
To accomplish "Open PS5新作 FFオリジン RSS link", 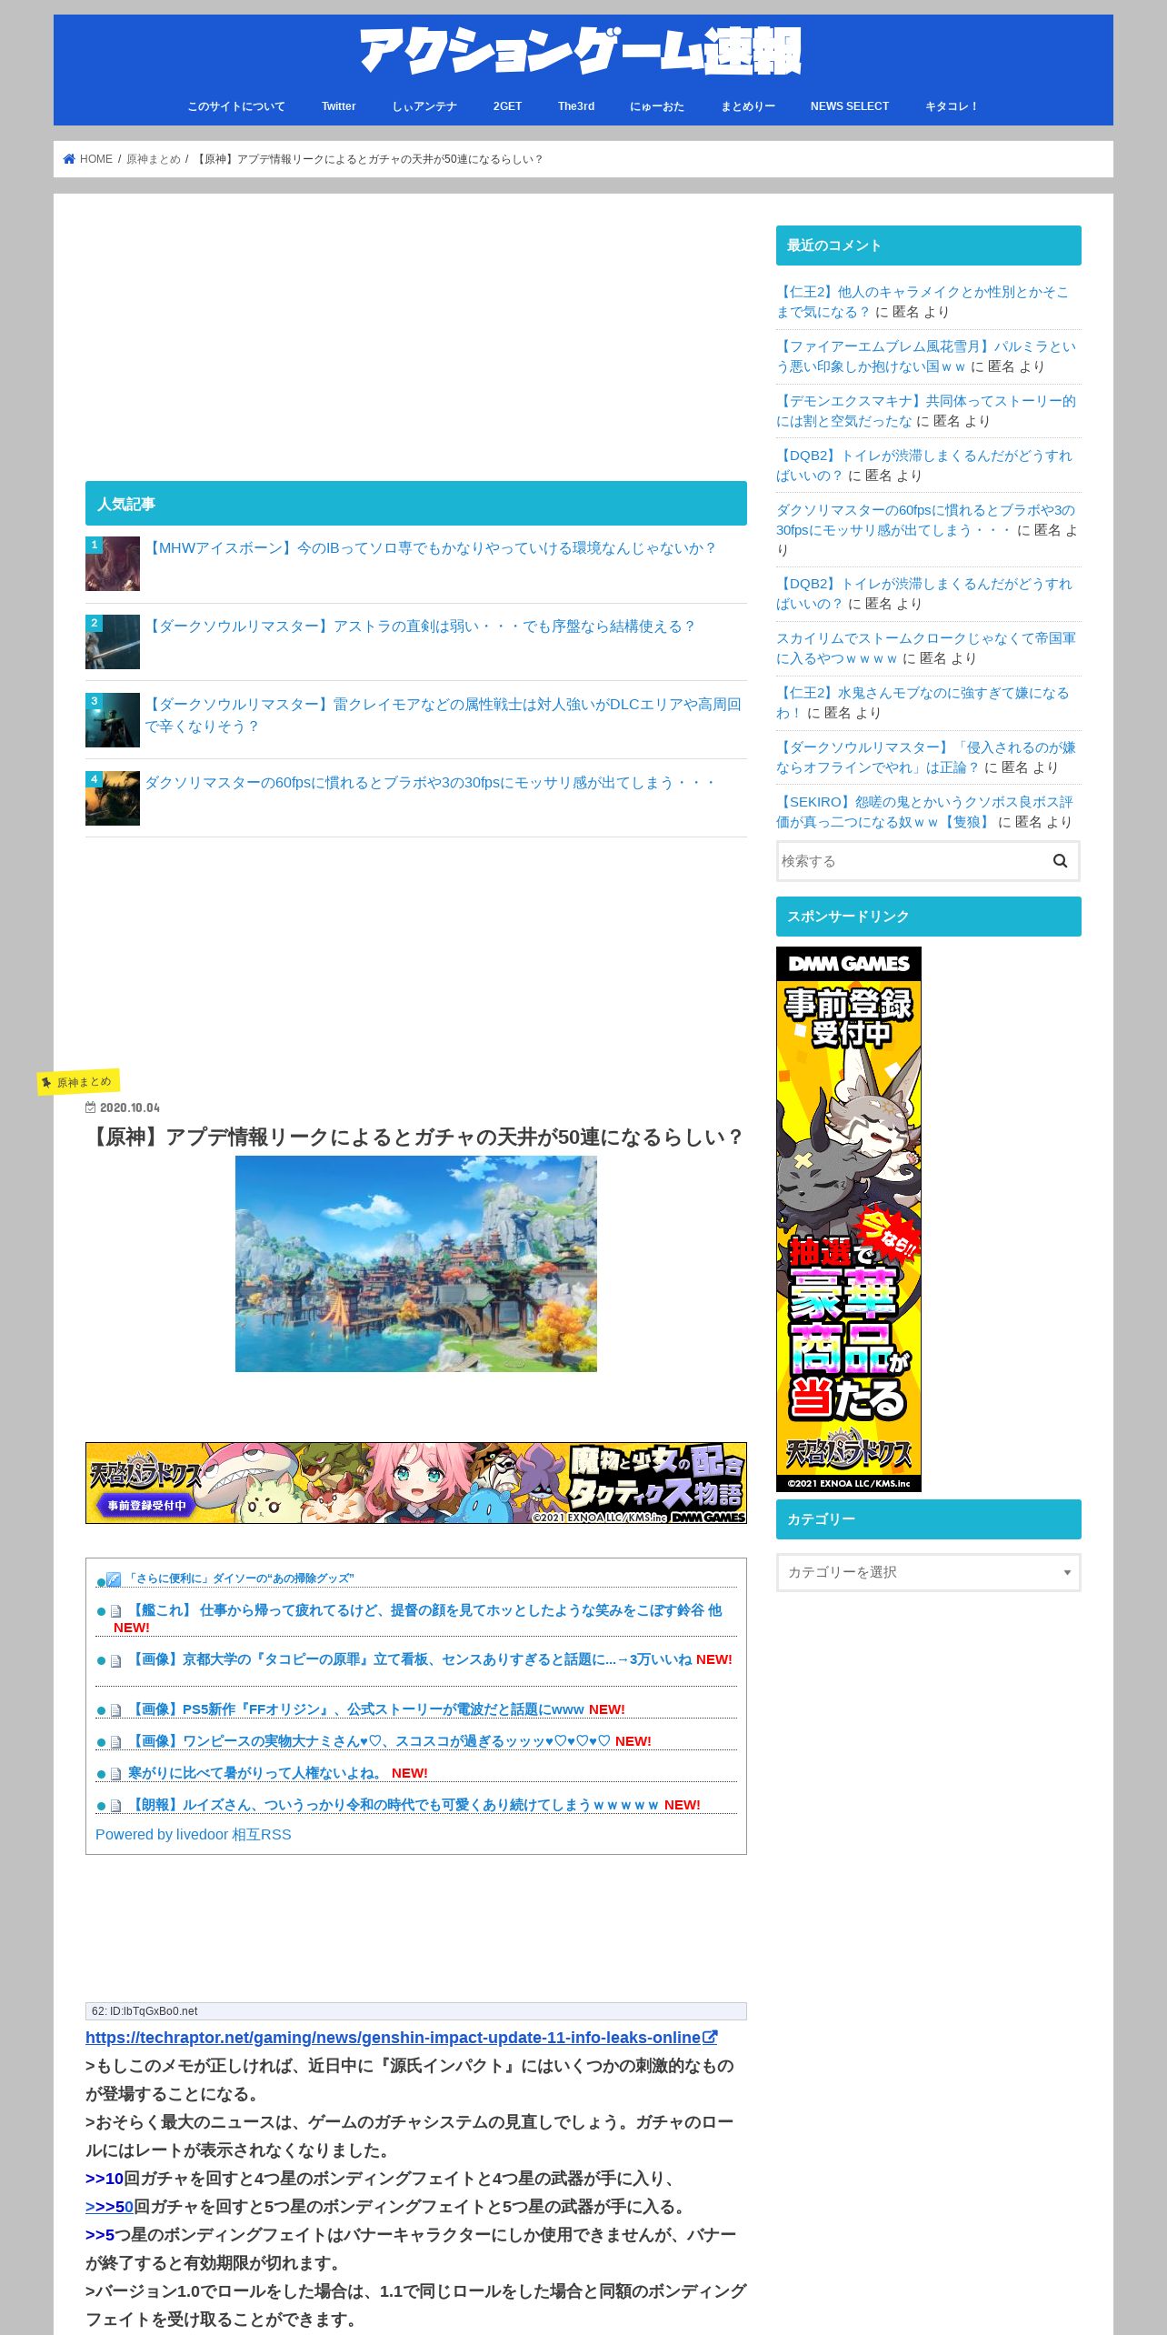I will pyautogui.click(x=356, y=1709).
